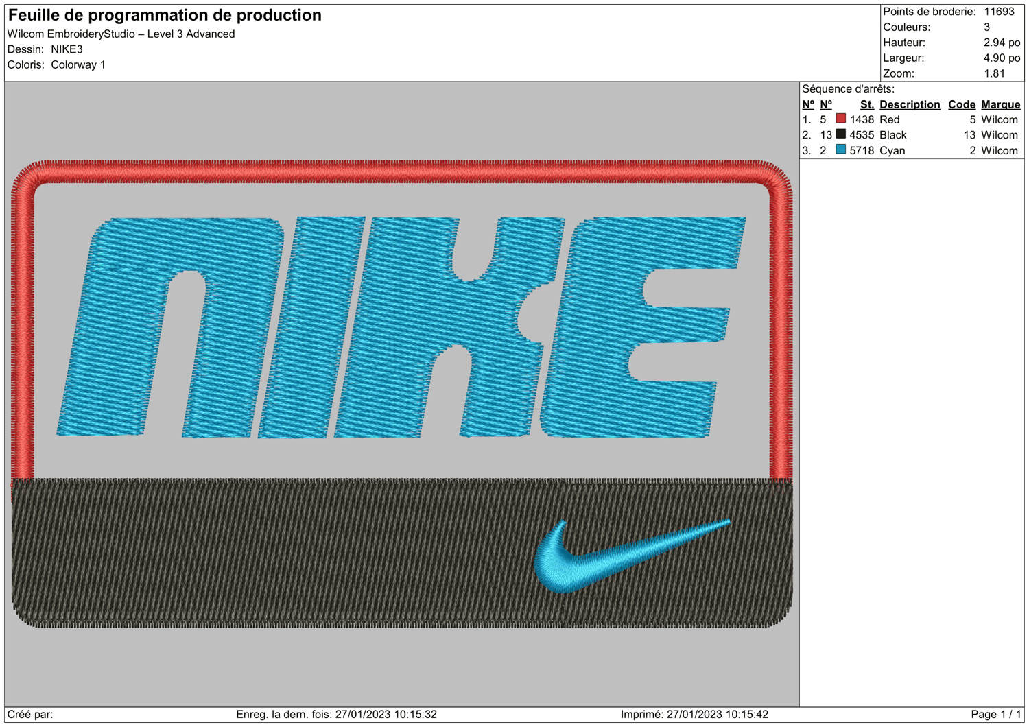Click the stitch count value '11693'
The image size is (1029, 727).
click(x=999, y=12)
